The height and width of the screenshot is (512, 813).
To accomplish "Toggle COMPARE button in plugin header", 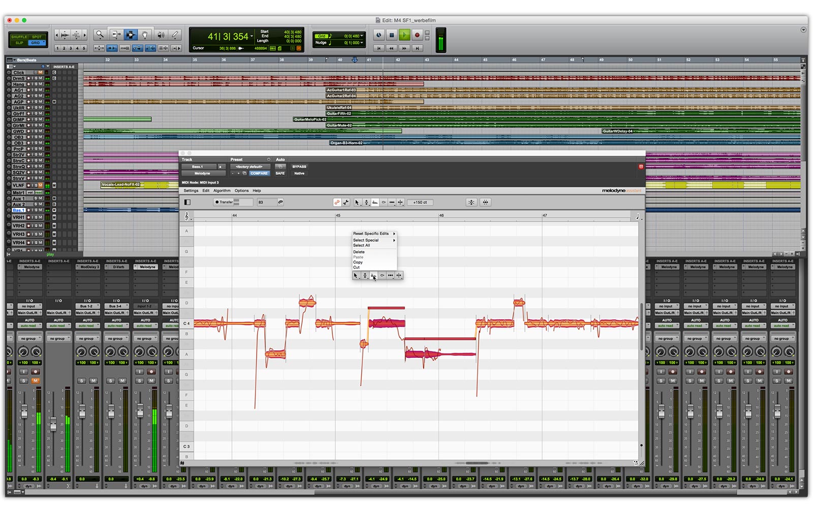I will pyautogui.click(x=259, y=173).
